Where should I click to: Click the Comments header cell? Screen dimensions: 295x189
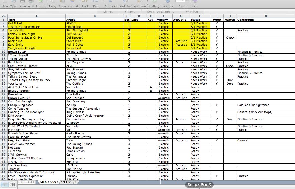(x=266, y=20)
